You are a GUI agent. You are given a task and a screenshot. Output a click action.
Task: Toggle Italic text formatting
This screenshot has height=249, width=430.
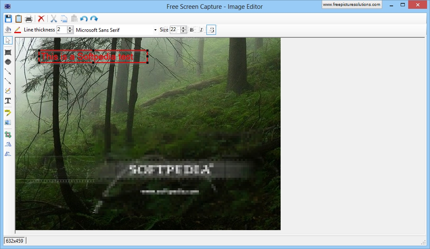[x=201, y=30]
